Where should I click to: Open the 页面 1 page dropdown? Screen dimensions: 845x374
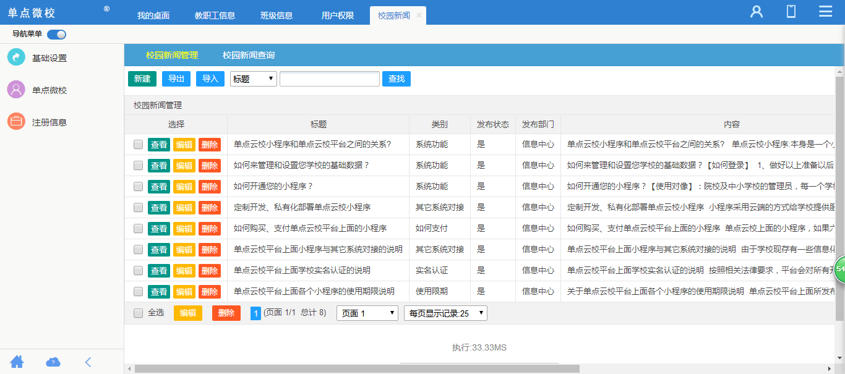coord(367,313)
